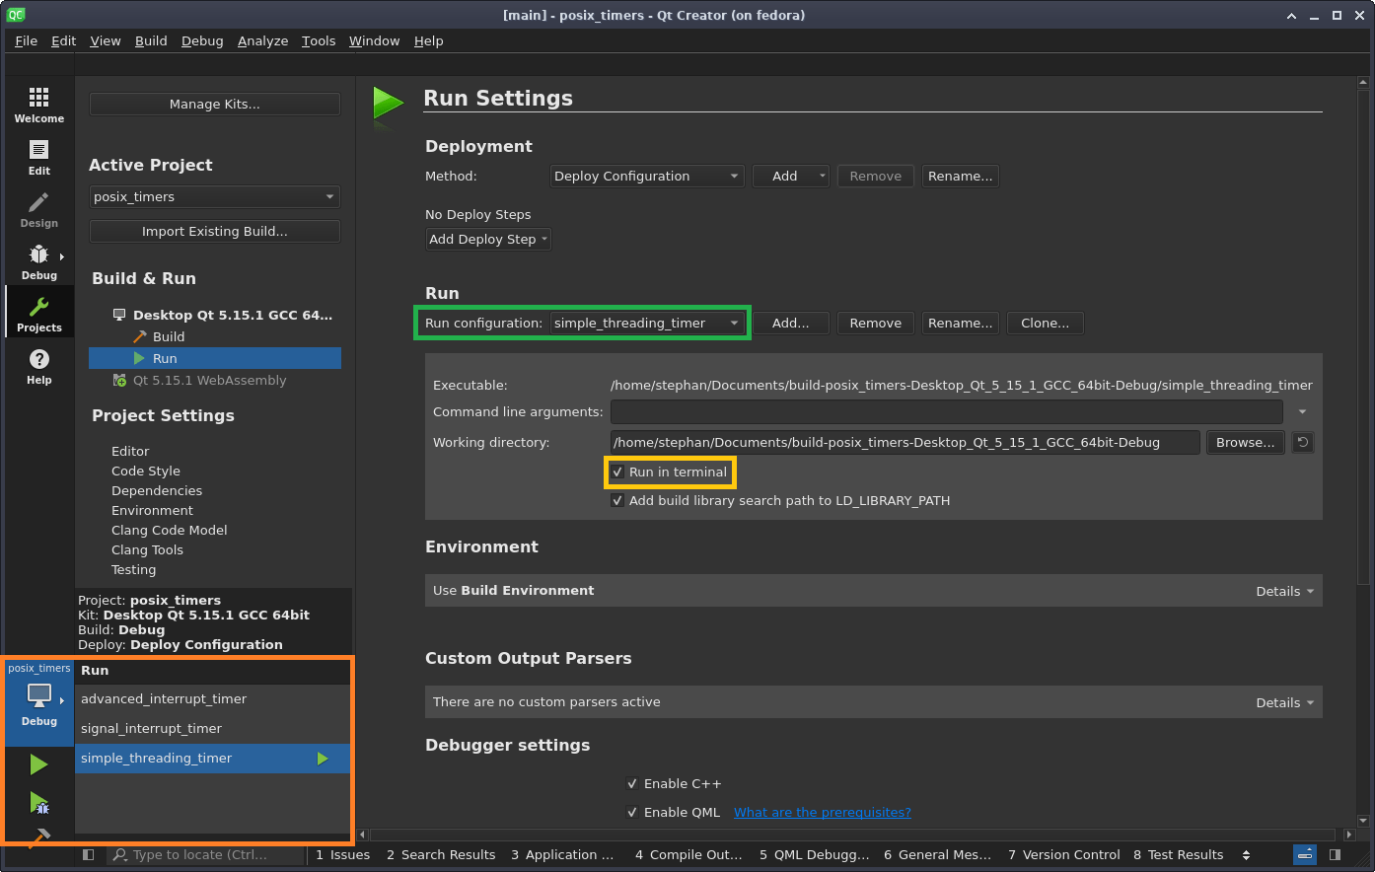Open Help mode icon
The width and height of the screenshot is (1375, 872).
coord(38,366)
